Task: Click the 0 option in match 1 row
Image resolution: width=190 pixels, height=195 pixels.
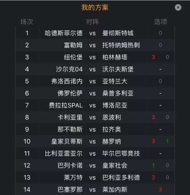Action: coord(160,33)
